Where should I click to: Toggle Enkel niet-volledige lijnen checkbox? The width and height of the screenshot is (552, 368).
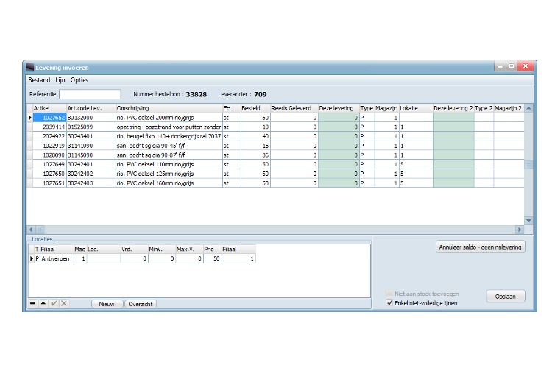click(389, 303)
